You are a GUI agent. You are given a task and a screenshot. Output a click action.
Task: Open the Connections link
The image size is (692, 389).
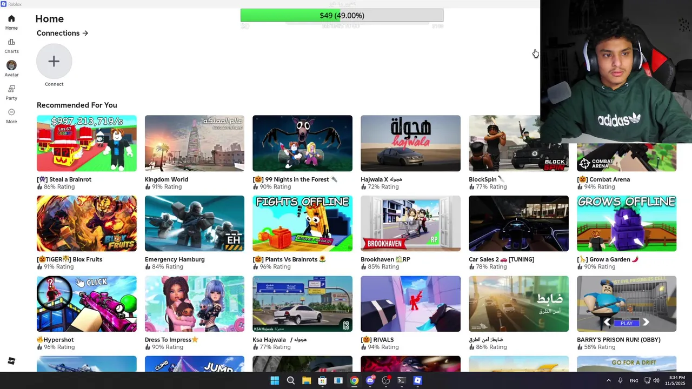[62, 33]
